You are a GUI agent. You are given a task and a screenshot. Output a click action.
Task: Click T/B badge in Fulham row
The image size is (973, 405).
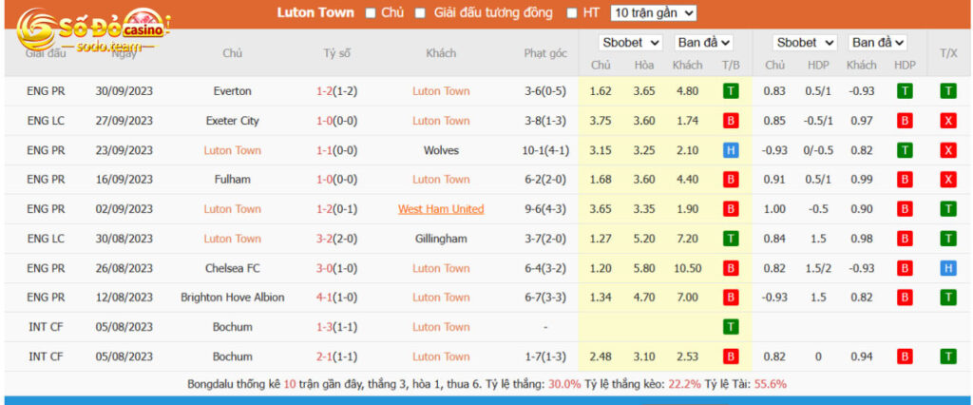731,180
